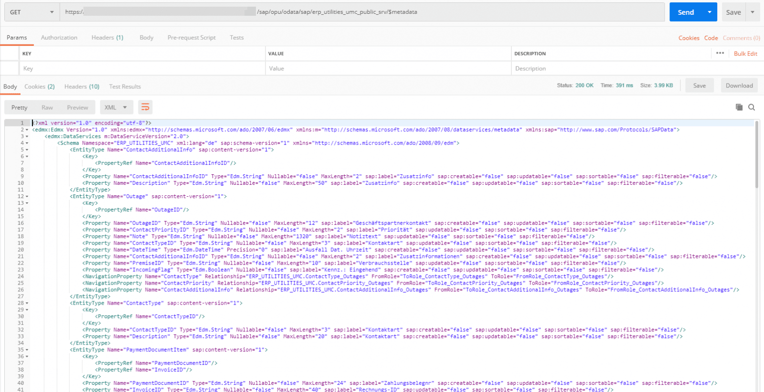Open Comments (0) link
Image resolution: width=764 pixels, height=392 pixels.
click(x=741, y=38)
